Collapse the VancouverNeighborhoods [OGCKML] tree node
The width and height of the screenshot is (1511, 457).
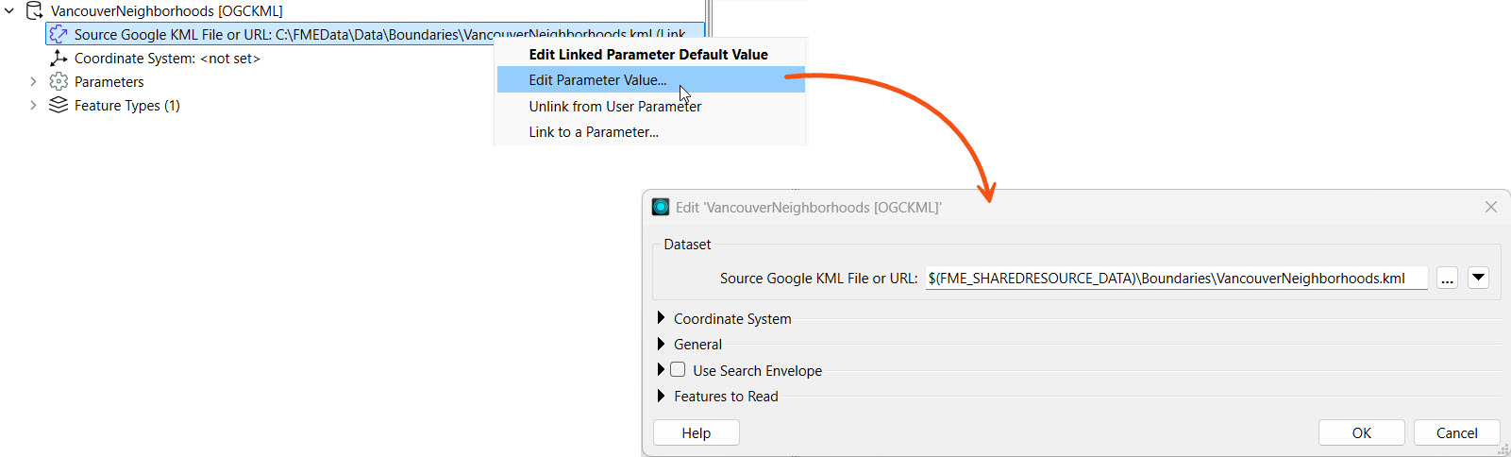(x=9, y=11)
